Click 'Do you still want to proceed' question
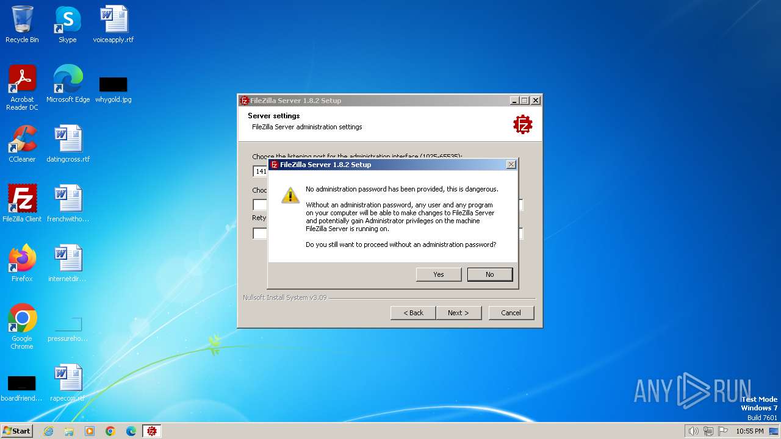This screenshot has height=439, width=781. coord(401,244)
